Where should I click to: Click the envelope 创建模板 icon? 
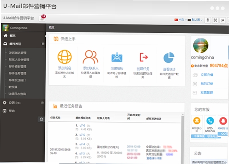(x=117, y=57)
